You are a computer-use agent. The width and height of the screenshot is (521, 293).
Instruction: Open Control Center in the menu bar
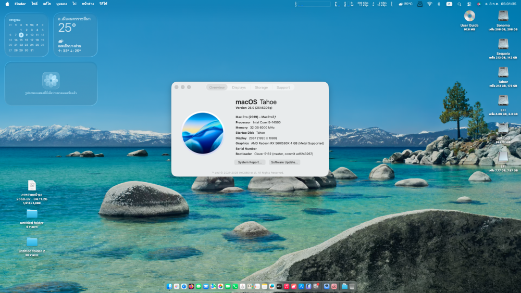click(469, 4)
